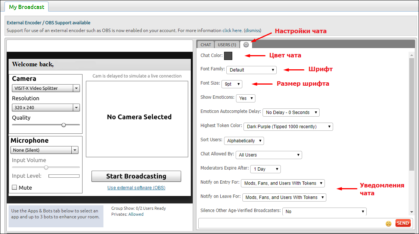Open the Camera device dropdown

click(46, 88)
